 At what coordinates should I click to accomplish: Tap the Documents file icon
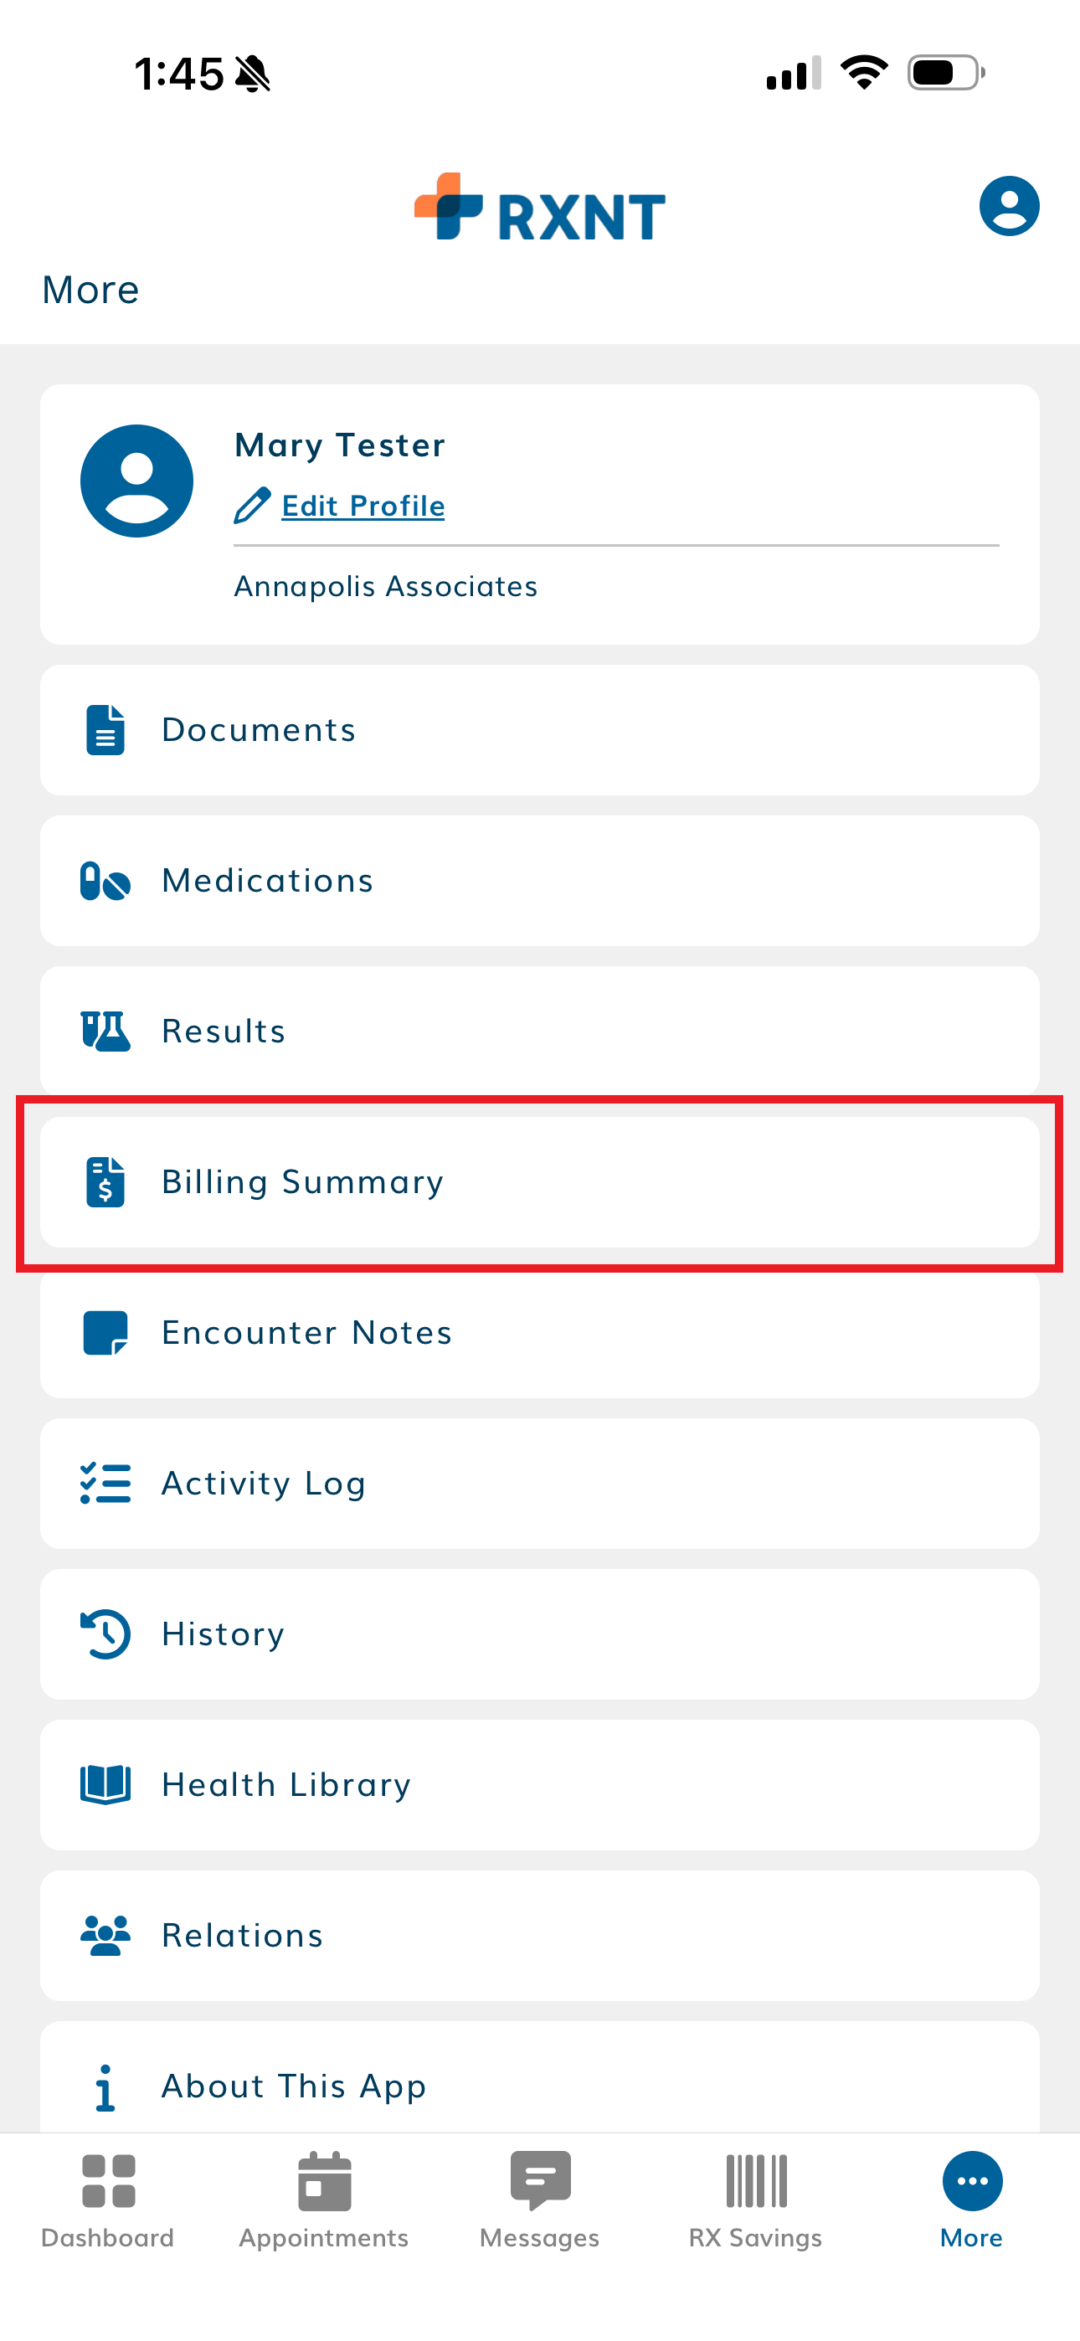coord(105,730)
